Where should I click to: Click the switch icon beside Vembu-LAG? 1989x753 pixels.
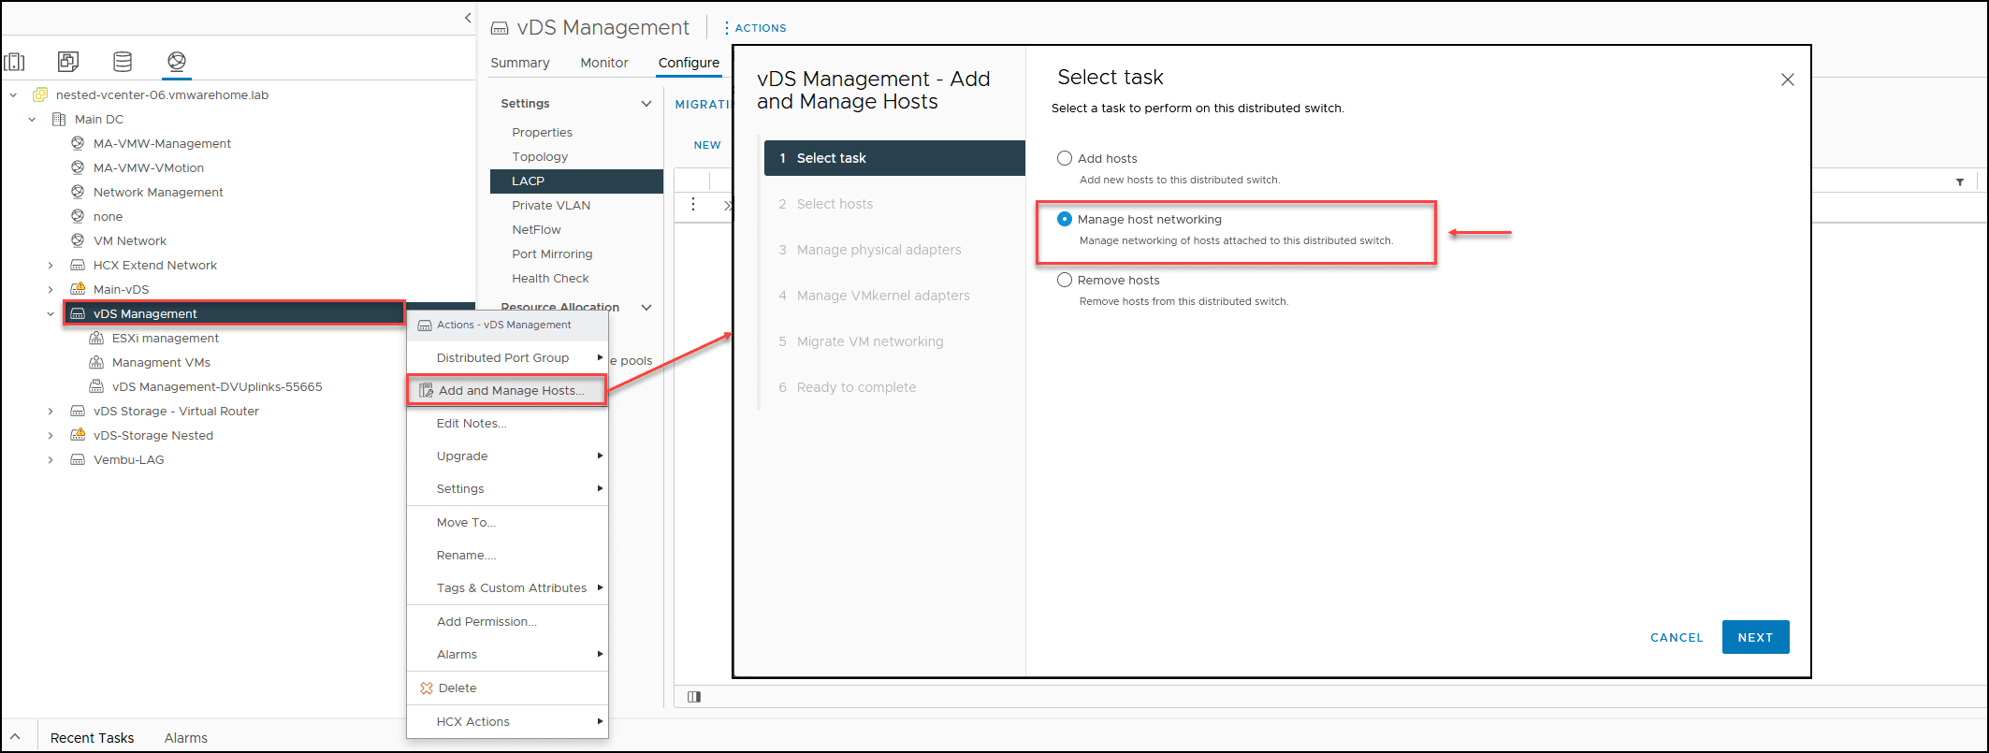point(78,459)
